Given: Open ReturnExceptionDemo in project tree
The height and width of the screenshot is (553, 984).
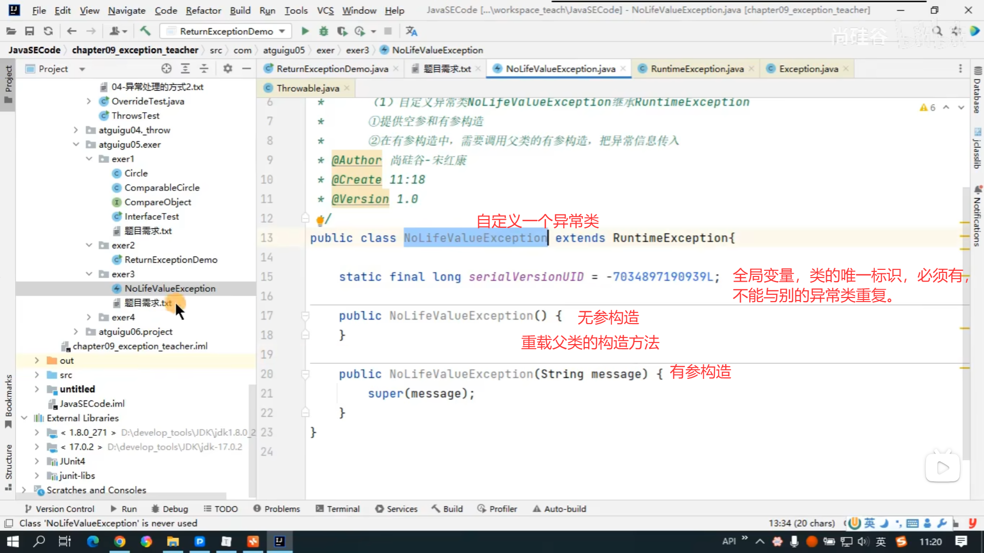Looking at the screenshot, I should point(171,260).
